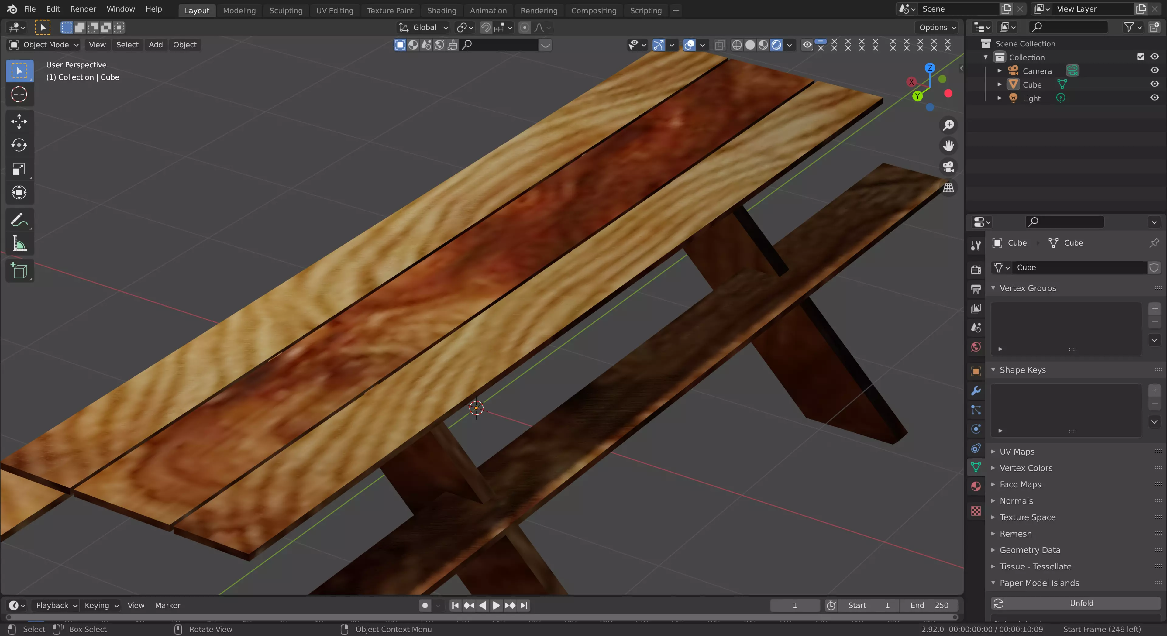Switch to wireframe shading

tap(737, 45)
